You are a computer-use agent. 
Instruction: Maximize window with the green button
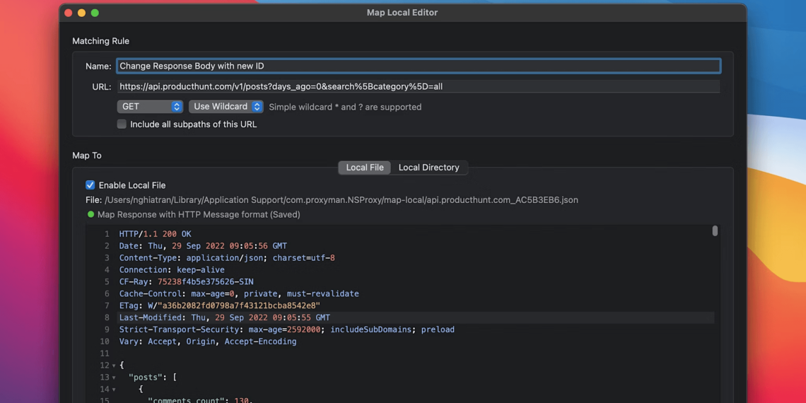[95, 13]
